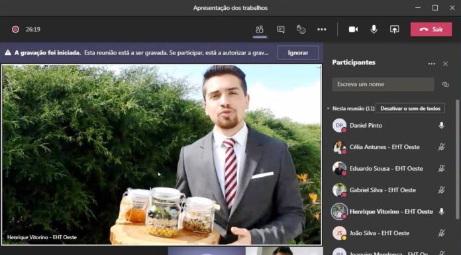Copy meeting join link icon
The height and width of the screenshot is (255, 461).
click(445, 85)
